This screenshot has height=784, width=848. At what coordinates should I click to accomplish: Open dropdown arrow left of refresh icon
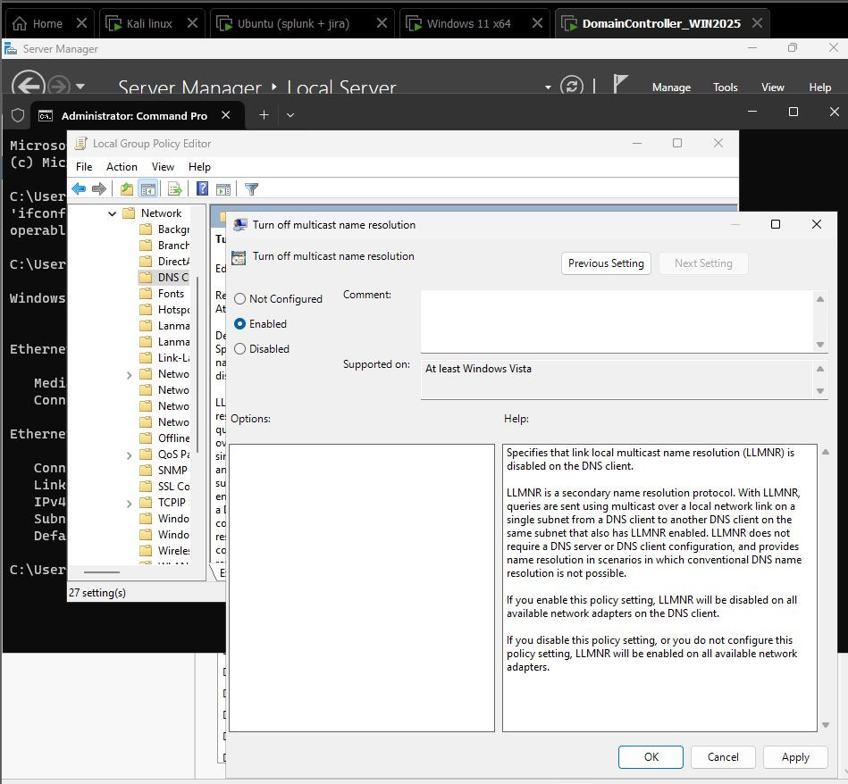click(548, 87)
